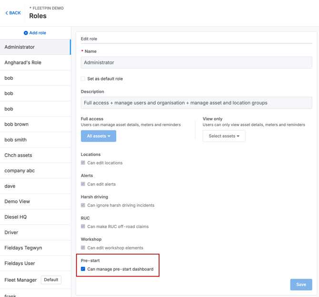The image size is (319, 297).
Task: Open the Select assets dropdown
Action: [224, 136]
